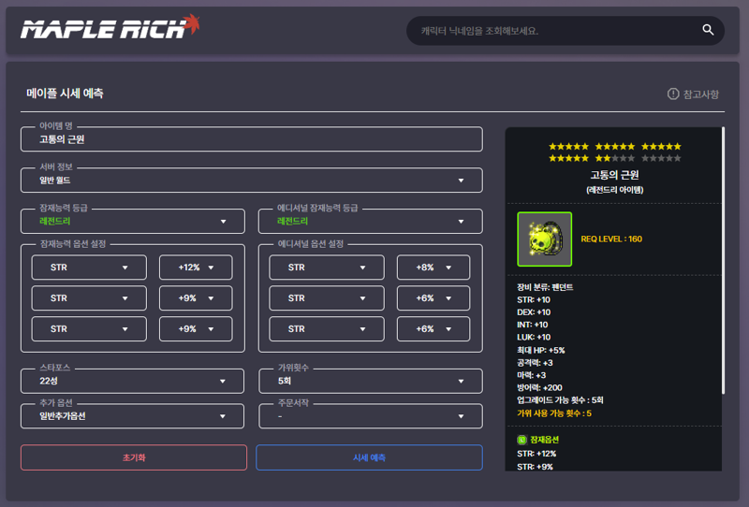Image resolution: width=749 pixels, height=507 pixels.
Task: Open the 가위횟수 5회 dropdown
Action: [x=371, y=381]
